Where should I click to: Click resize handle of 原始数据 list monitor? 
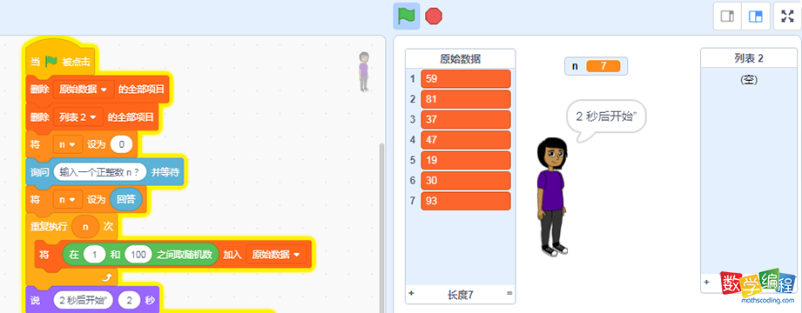(x=509, y=294)
